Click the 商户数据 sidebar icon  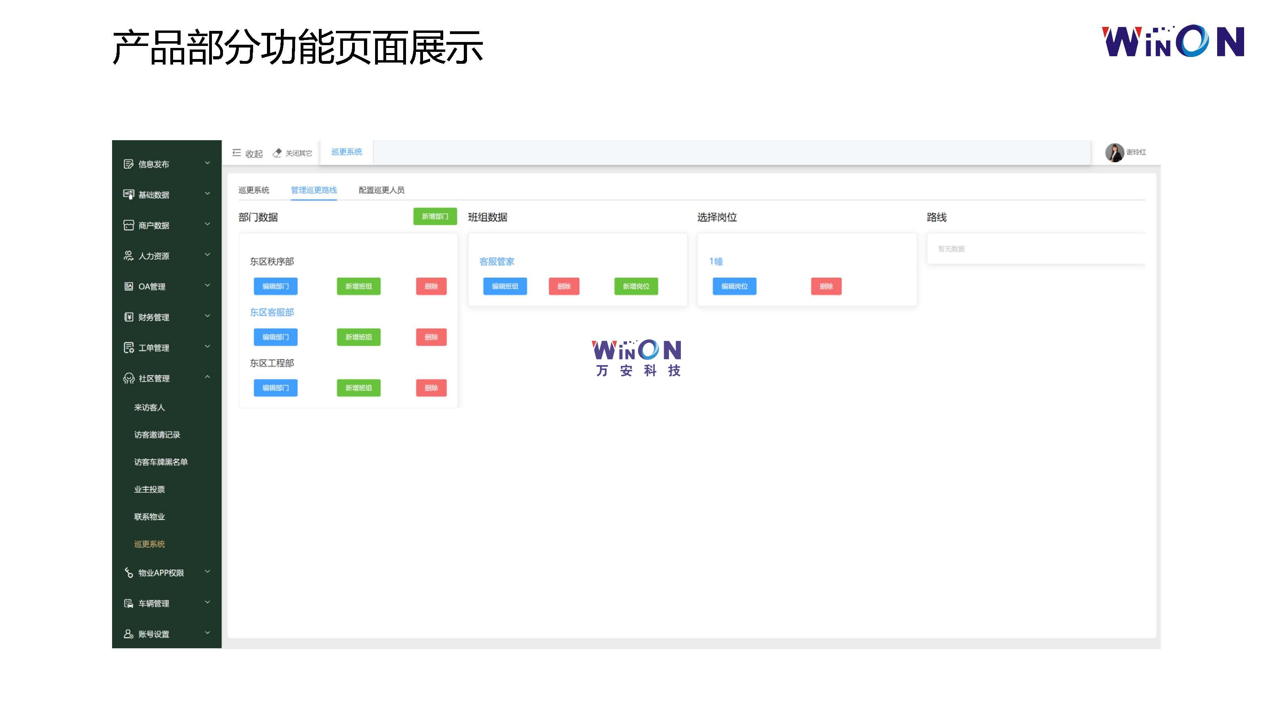pyautogui.click(x=128, y=225)
